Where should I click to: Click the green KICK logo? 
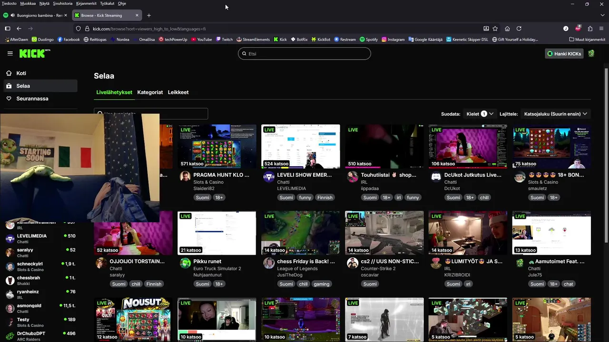[x=35, y=53]
